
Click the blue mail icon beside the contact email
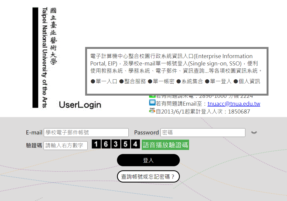tap(152, 103)
